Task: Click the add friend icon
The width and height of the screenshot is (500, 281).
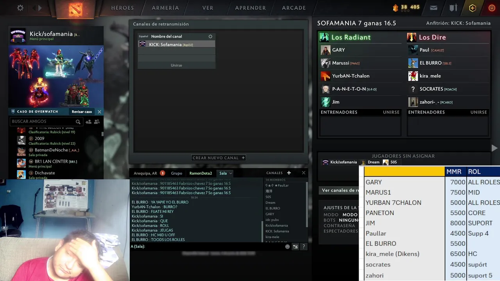Action: pyautogui.click(x=88, y=122)
